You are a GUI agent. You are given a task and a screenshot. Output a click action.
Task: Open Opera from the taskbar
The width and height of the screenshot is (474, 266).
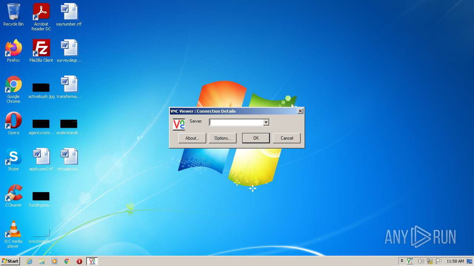click(79, 261)
